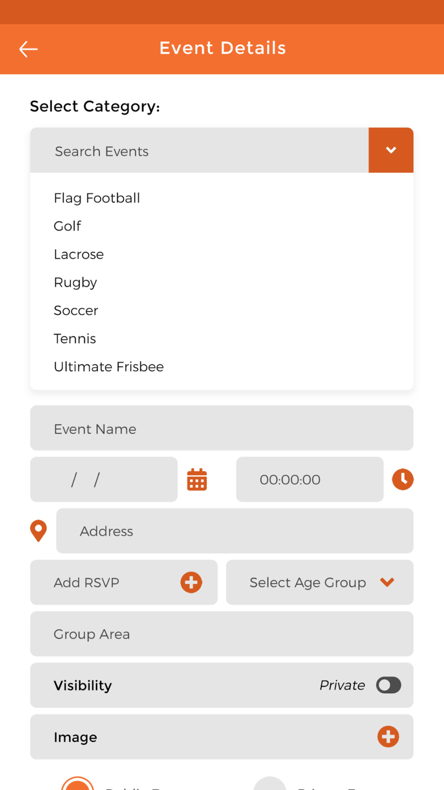This screenshot has height=790, width=444.
Task: Add an image using the plus icon
Action: (x=388, y=737)
